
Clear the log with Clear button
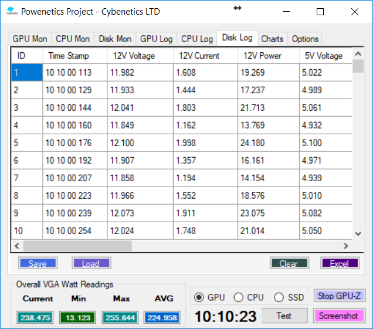[289, 263]
